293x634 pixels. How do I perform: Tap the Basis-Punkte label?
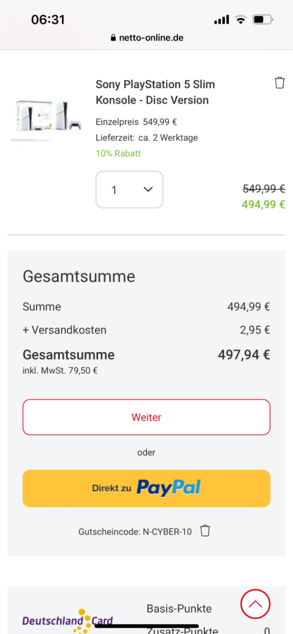click(x=179, y=609)
